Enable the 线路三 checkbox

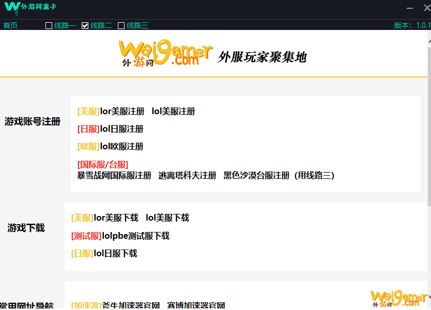pos(121,25)
